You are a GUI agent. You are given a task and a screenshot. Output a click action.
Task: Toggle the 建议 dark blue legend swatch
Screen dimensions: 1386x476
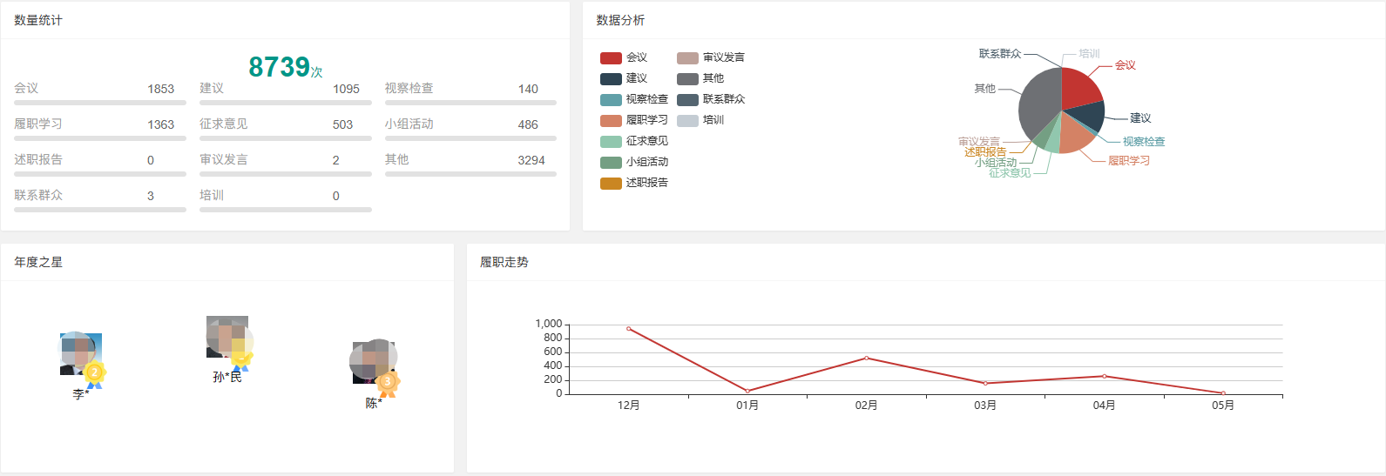(611, 78)
